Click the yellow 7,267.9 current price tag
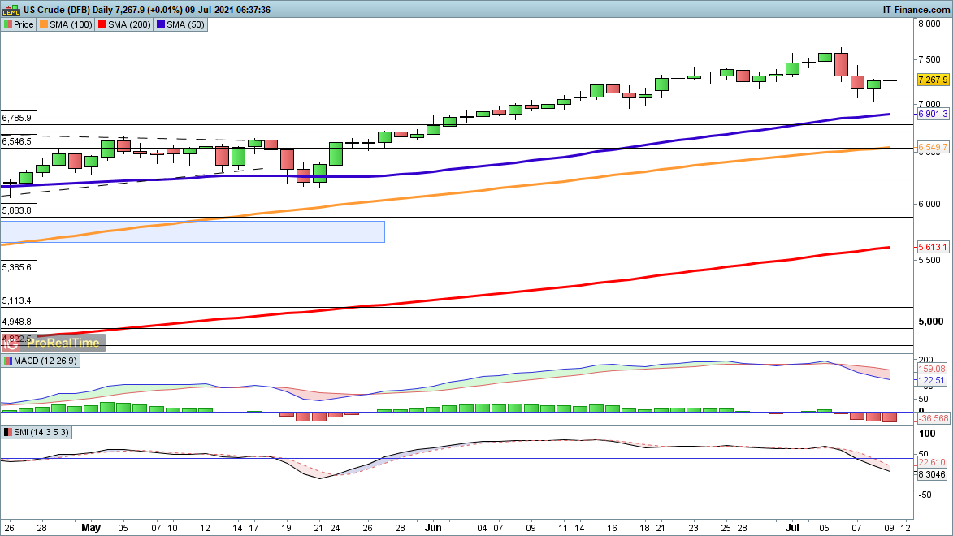 (932, 80)
